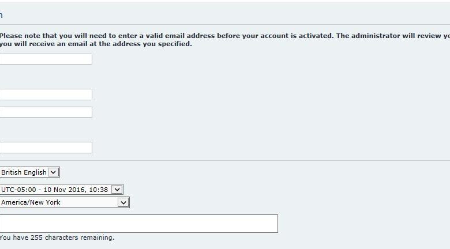
Task: Select the third text input field
Action: click(46, 112)
